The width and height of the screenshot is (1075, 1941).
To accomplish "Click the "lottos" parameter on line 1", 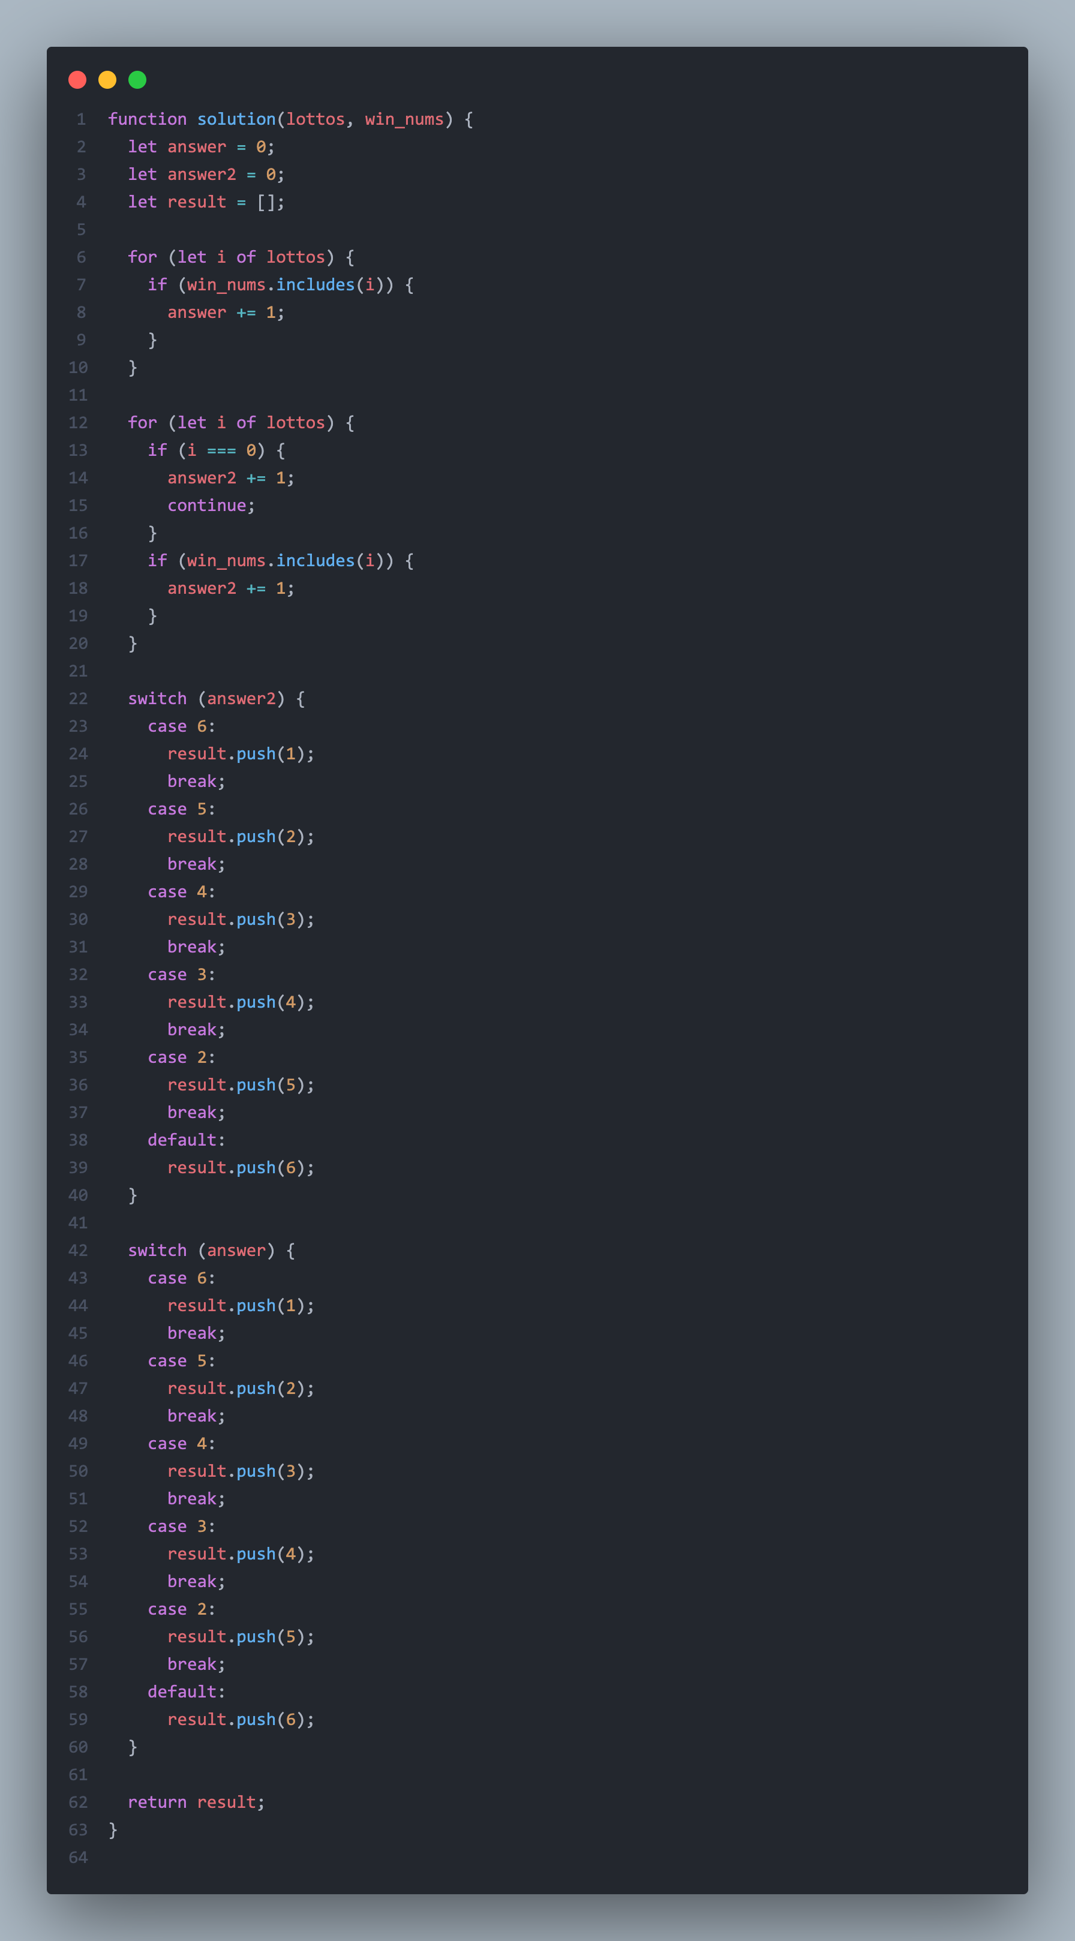I will click(x=316, y=119).
